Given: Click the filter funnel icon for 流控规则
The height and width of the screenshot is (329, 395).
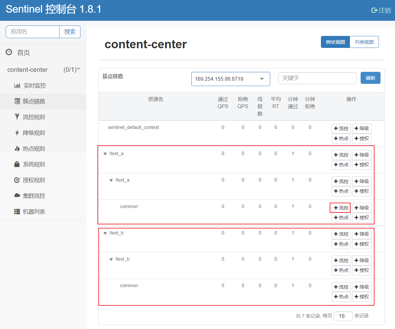Looking at the screenshot, I should pos(17,117).
